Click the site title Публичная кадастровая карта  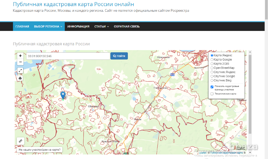pyautogui.click(x=73, y=5)
